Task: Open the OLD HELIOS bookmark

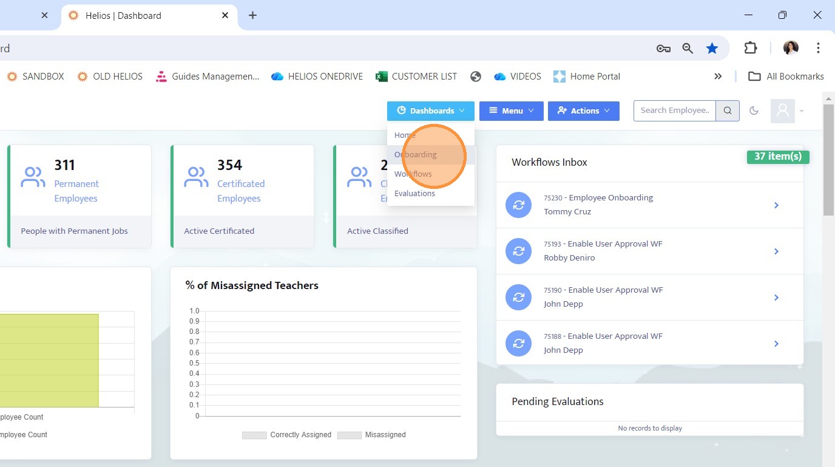Action: point(110,77)
